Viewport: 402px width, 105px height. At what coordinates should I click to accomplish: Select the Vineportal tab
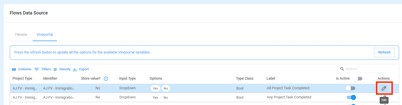point(45,34)
